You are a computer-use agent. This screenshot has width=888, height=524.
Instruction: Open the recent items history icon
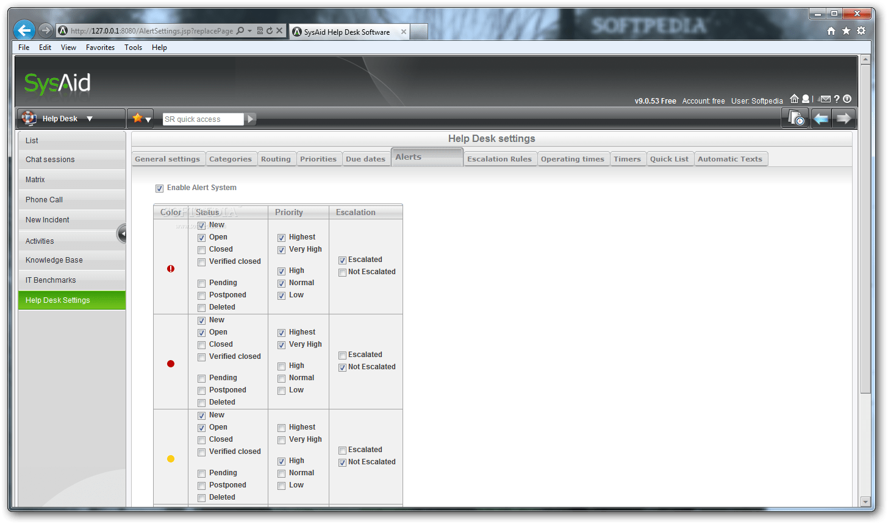coord(795,118)
